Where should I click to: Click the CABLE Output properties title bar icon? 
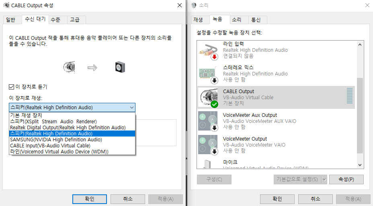point(6,5)
